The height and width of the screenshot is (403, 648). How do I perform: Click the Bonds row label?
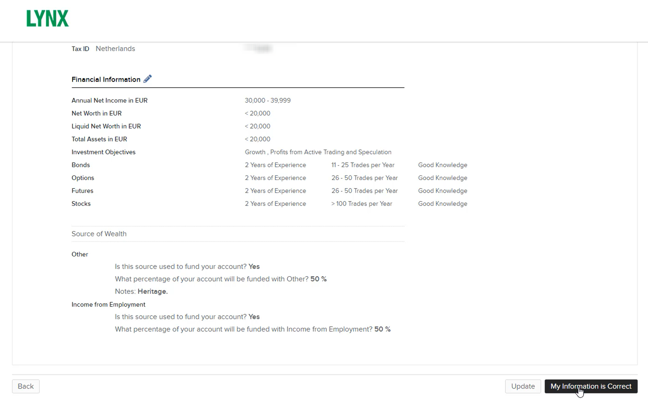point(81,165)
